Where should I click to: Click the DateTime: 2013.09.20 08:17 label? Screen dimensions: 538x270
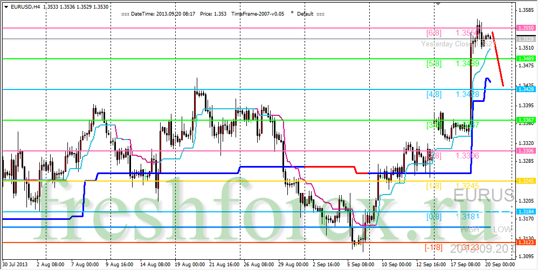[x=163, y=14]
